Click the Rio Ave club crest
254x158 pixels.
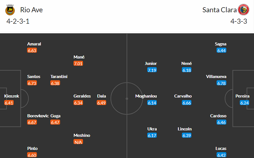tap(10, 10)
